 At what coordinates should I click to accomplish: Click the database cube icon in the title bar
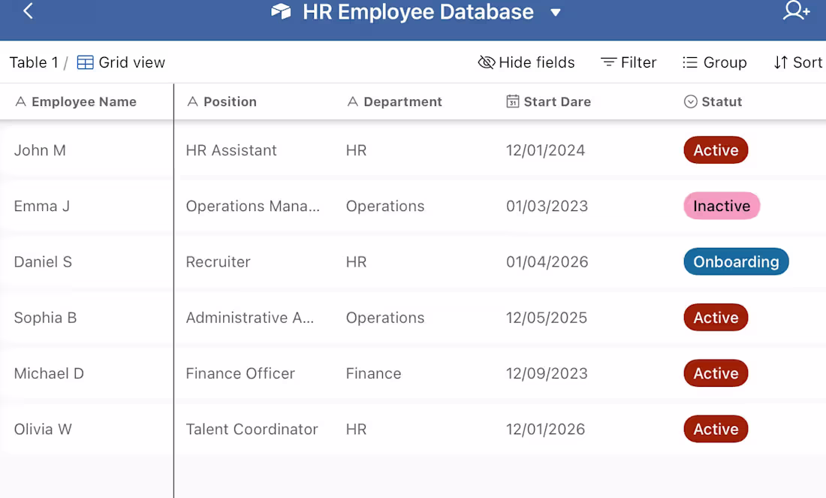[x=281, y=12]
